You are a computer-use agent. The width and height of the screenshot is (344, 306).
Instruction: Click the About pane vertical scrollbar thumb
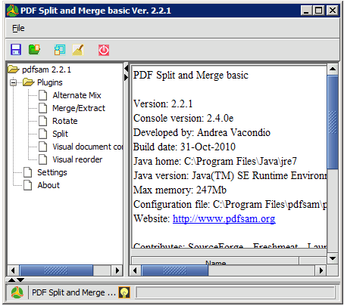pyautogui.click(x=333, y=122)
